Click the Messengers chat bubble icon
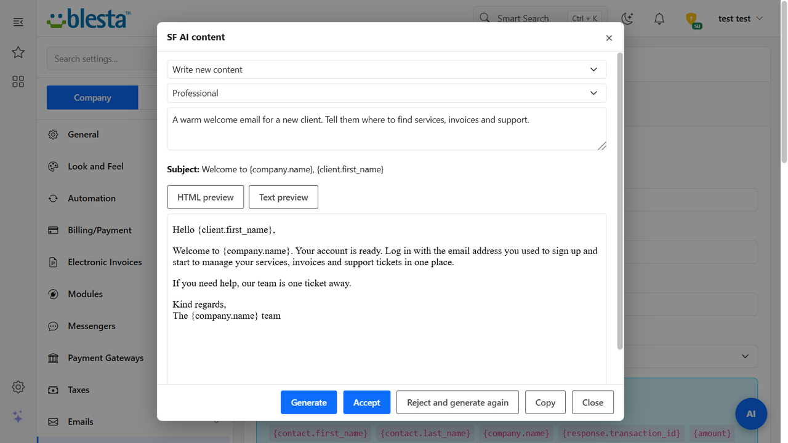The image size is (788, 443). tap(54, 327)
